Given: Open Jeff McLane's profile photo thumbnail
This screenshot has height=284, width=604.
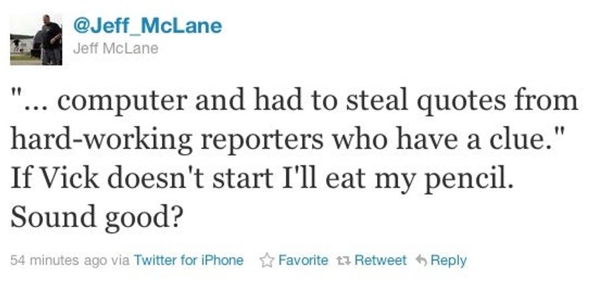Looking at the screenshot, I should click(36, 40).
